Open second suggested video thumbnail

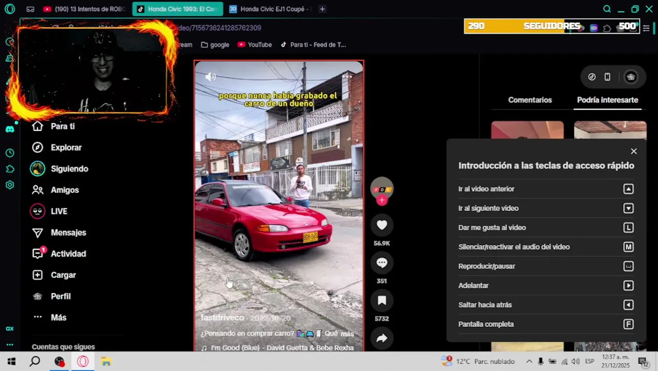[610, 130]
